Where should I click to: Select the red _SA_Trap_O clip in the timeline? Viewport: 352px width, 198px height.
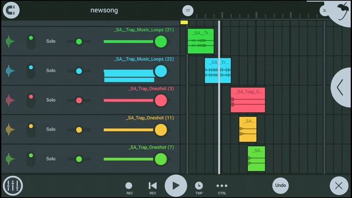coord(248,100)
